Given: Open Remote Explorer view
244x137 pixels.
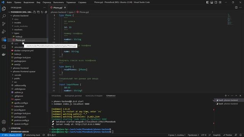Looking at the screenshot, I should [x=4, y=47].
